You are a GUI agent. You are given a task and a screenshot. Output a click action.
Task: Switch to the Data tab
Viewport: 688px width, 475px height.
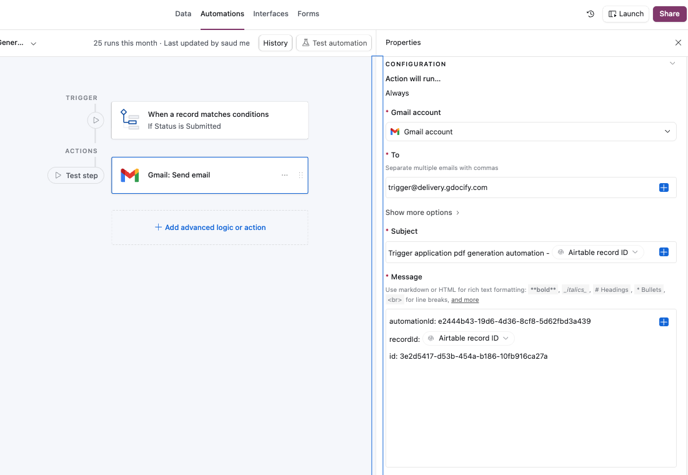click(x=183, y=14)
